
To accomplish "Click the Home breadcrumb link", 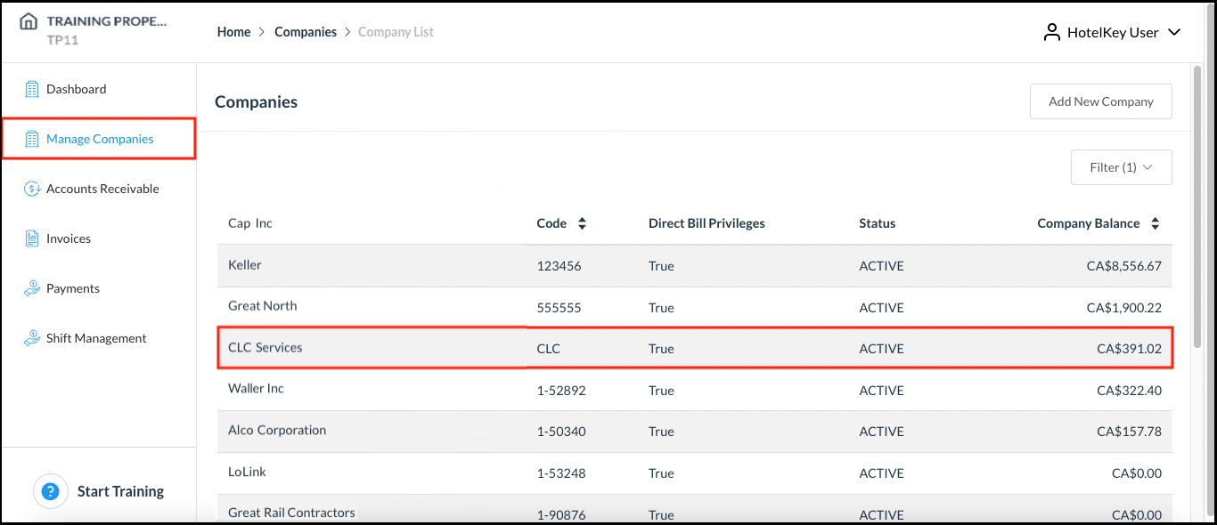I will 233,32.
